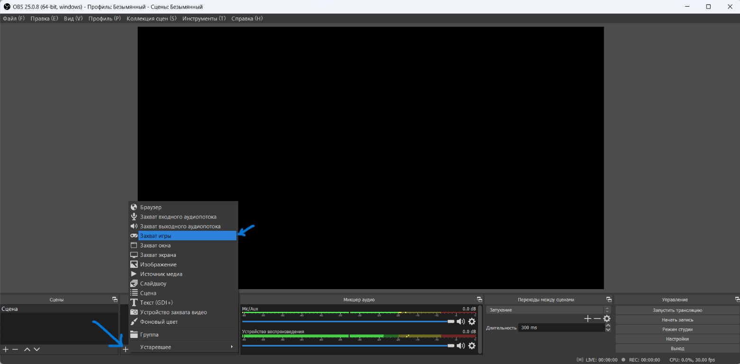Open the Инструменты menu
This screenshot has width=740, height=364.
204,18
